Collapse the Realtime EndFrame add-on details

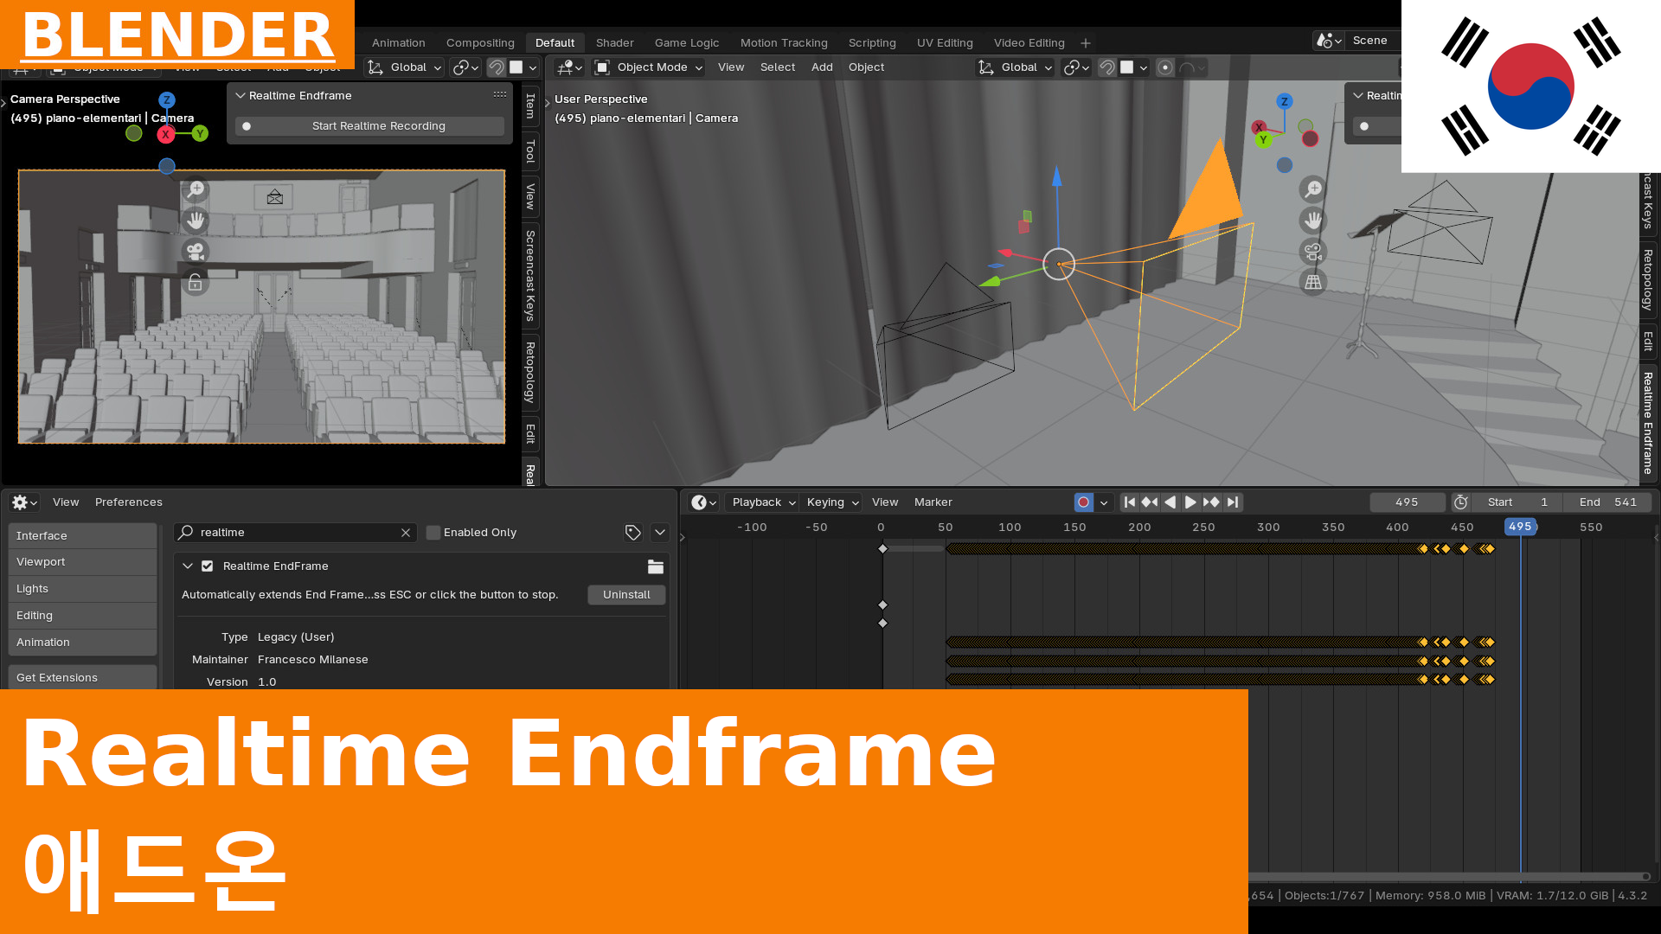point(188,566)
